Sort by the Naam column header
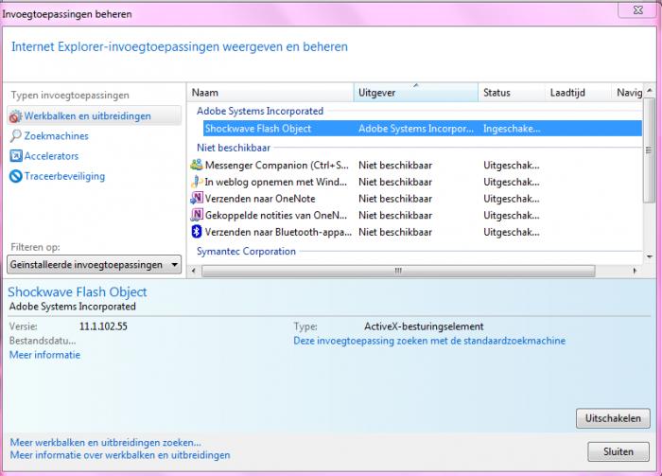The width and height of the screenshot is (662, 476). pyautogui.click(x=270, y=93)
